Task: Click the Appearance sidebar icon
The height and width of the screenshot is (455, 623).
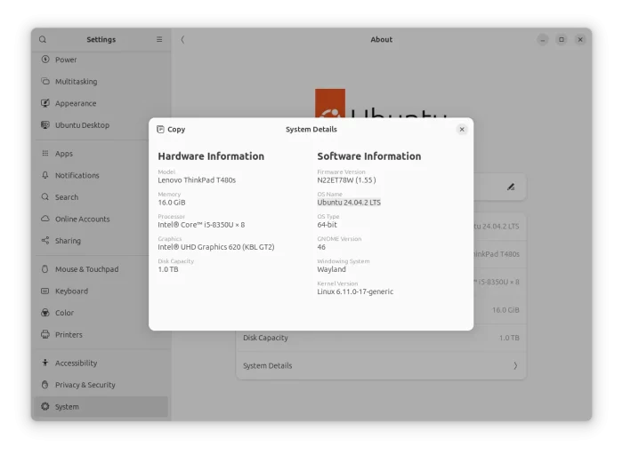Action: point(45,103)
